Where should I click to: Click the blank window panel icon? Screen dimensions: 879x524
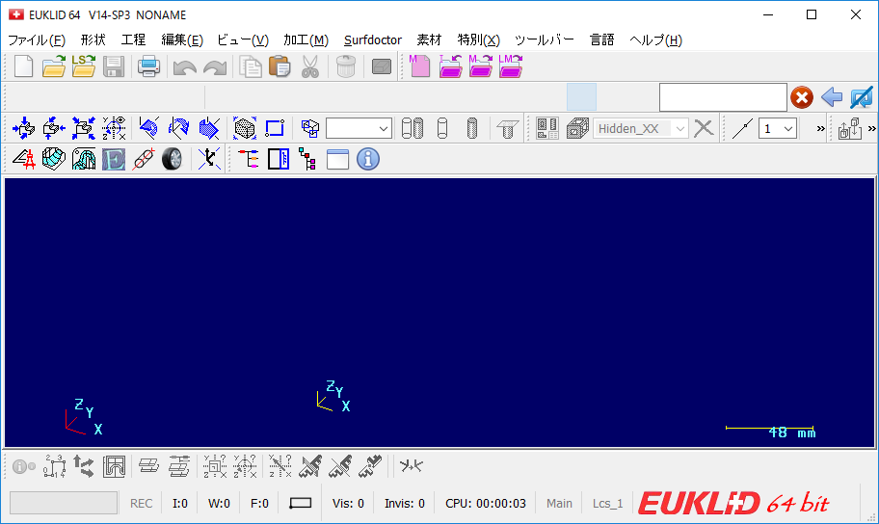pos(337,159)
